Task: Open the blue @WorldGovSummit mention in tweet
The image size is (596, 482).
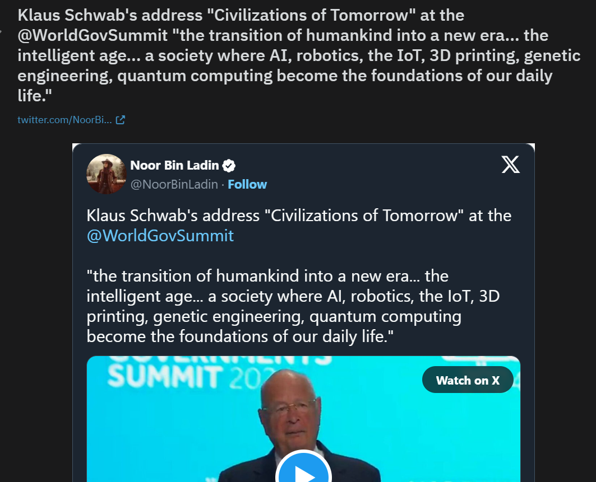Action: 160,236
